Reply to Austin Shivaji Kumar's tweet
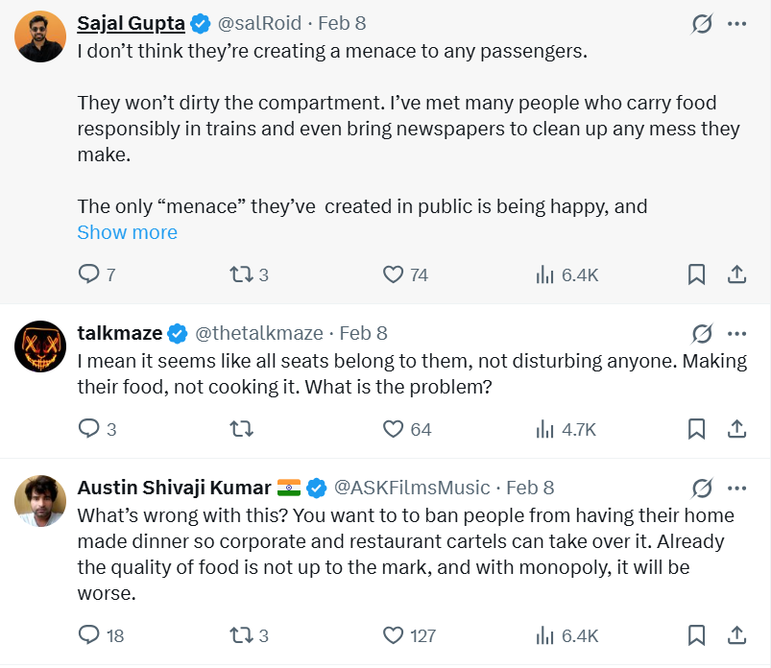The height and width of the screenshot is (668, 771). 89,635
